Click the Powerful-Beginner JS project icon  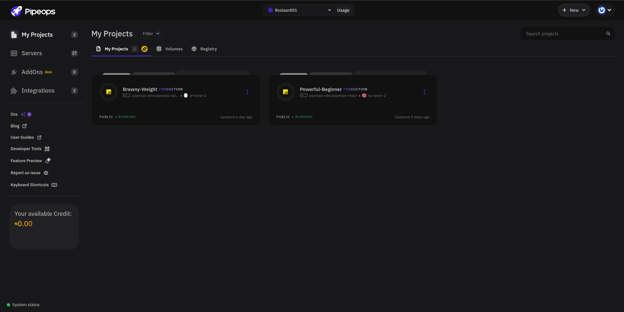pos(286,92)
